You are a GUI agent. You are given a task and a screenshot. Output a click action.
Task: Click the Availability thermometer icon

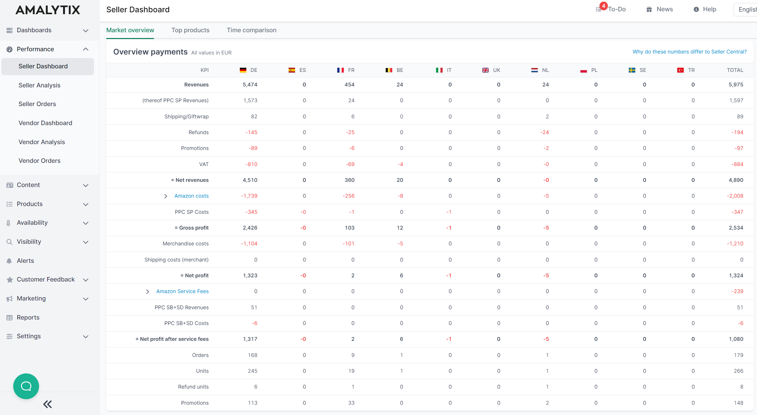pos(9,223)
